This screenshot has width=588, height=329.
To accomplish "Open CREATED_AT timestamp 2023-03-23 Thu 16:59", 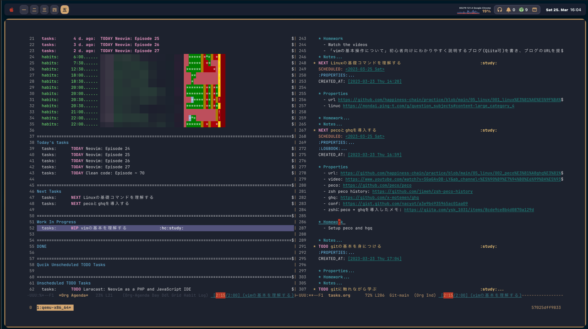I will tap(375, 154).
